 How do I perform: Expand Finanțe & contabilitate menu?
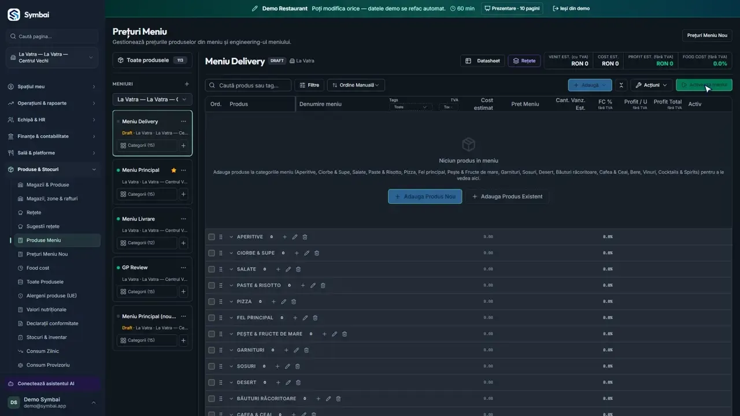tap(52, 136)
